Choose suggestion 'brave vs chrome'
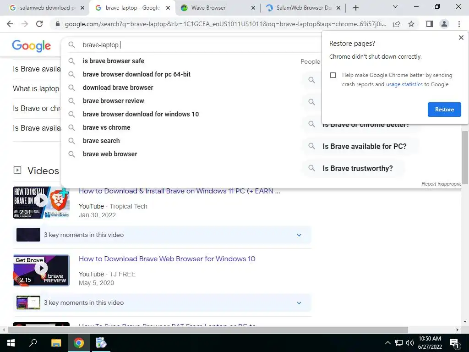The height and width of the screenshot is (352, 469). (106, 127)
